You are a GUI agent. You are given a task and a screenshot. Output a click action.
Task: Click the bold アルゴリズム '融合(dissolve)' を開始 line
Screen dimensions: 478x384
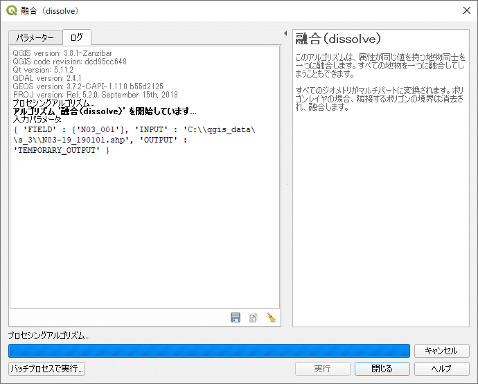coord(105,111)
